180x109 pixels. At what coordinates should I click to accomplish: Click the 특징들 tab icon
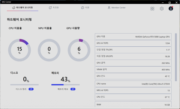pos(50,7)
